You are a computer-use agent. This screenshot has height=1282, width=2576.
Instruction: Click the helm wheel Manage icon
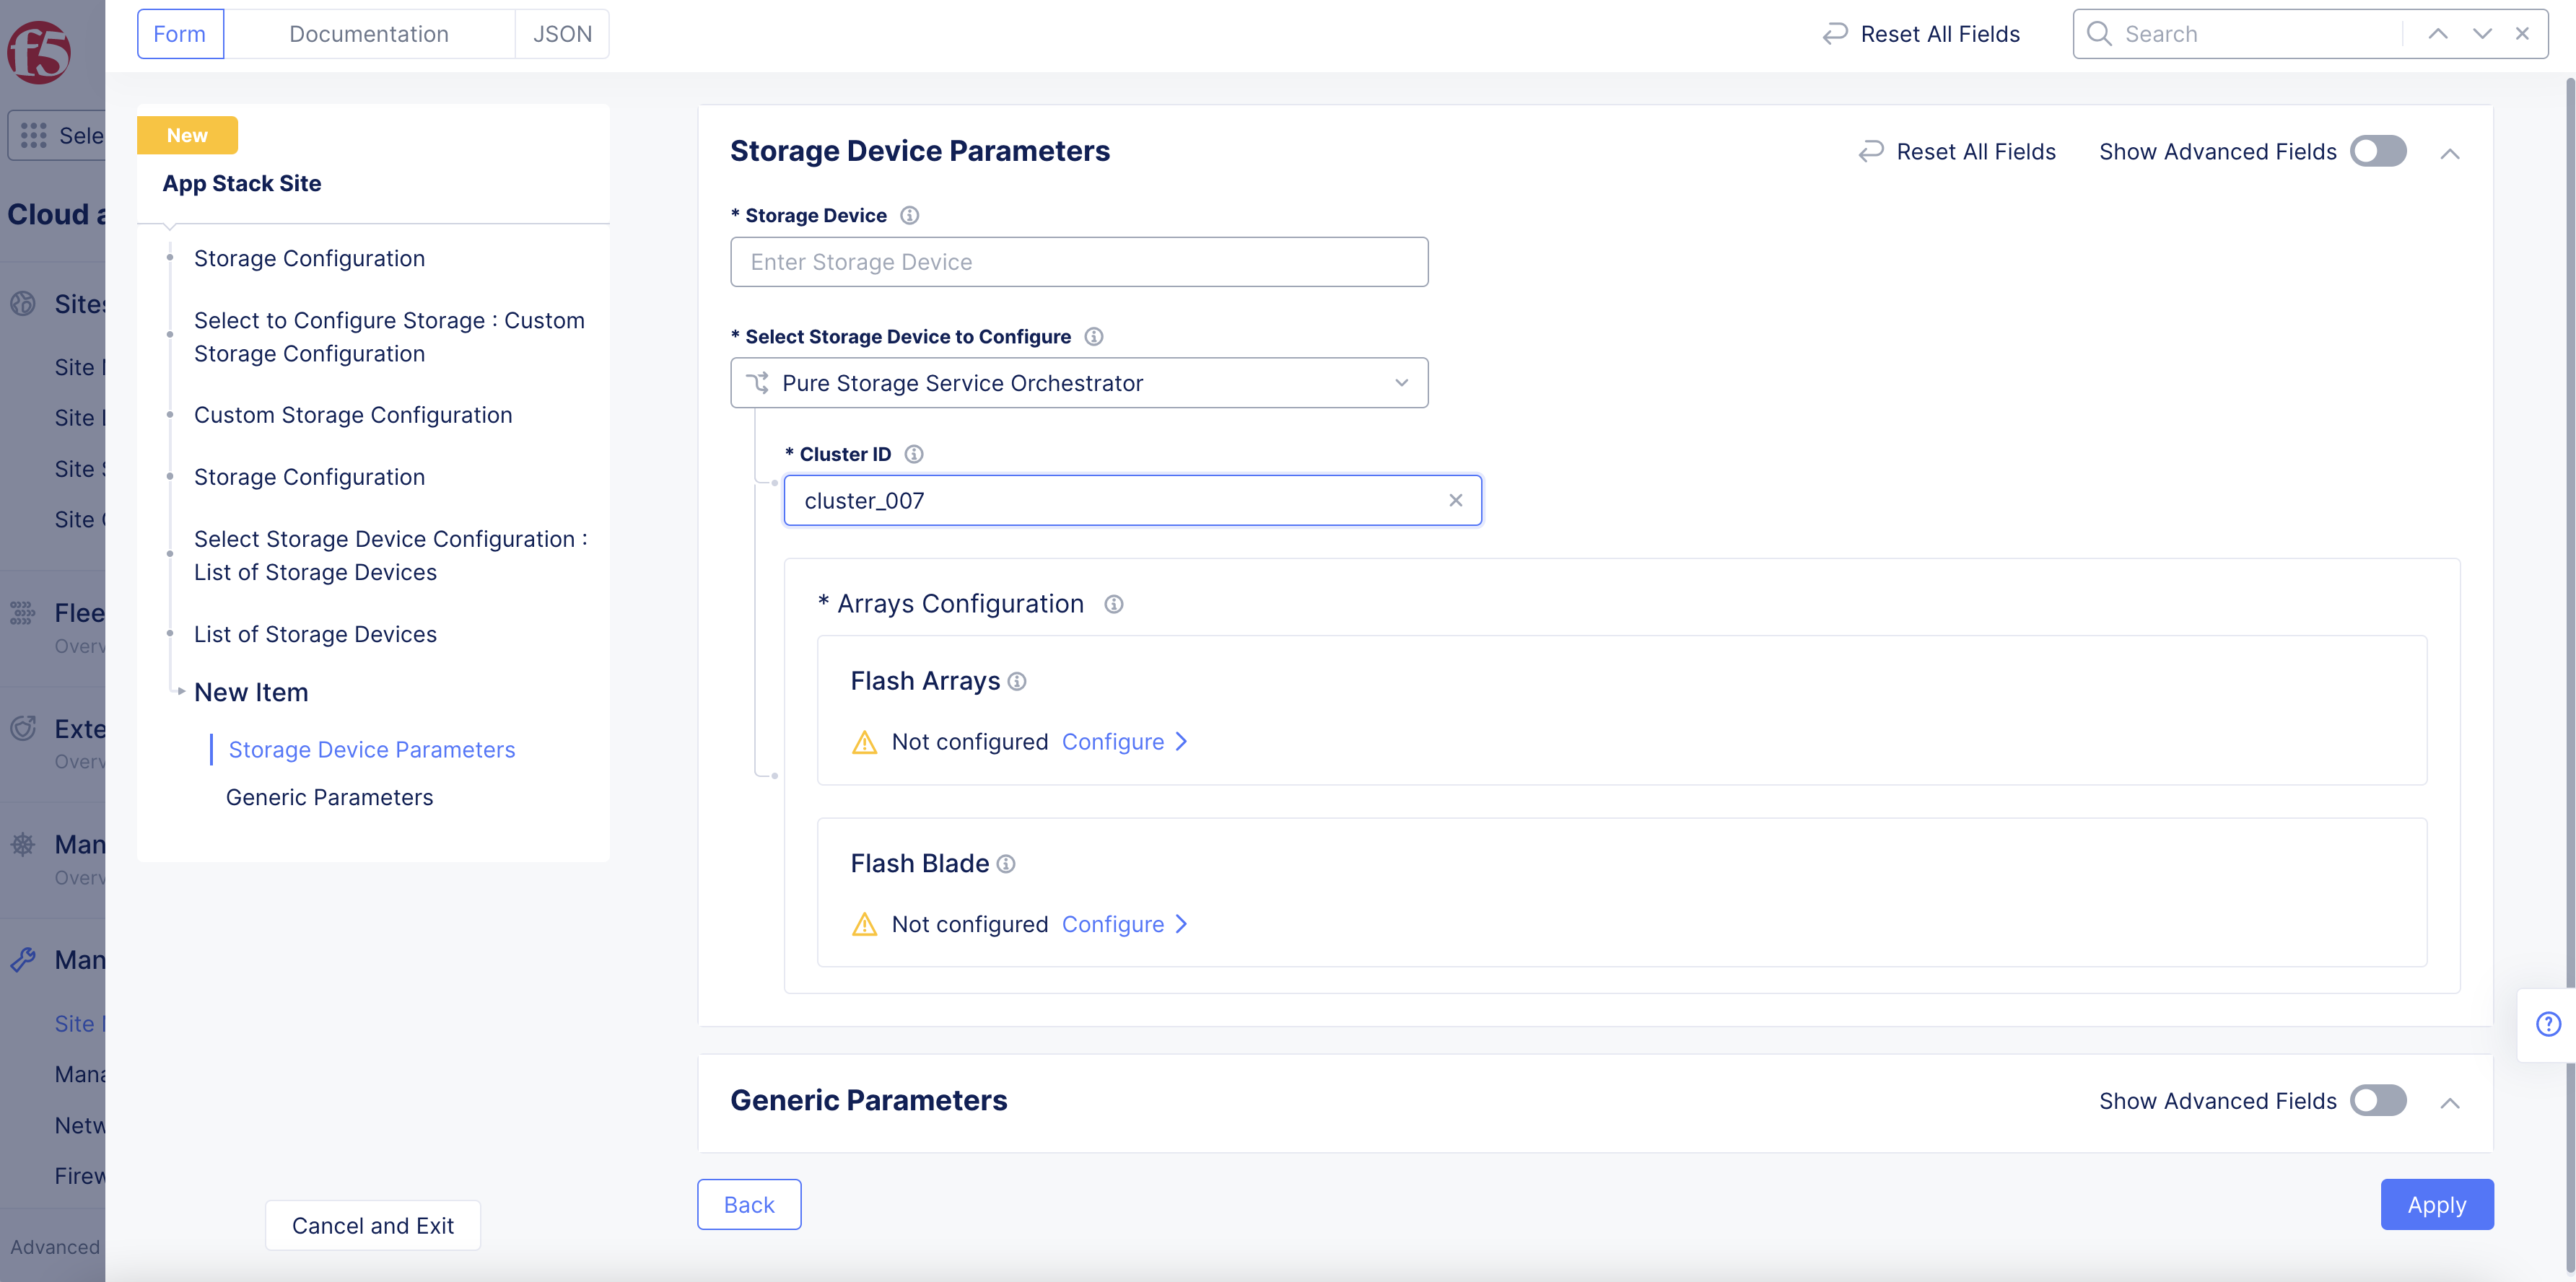pyautogui.click(x=23, y=844)
